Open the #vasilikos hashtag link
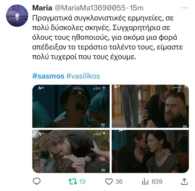Viewport: 195px width, 191px height. (83, 76)
